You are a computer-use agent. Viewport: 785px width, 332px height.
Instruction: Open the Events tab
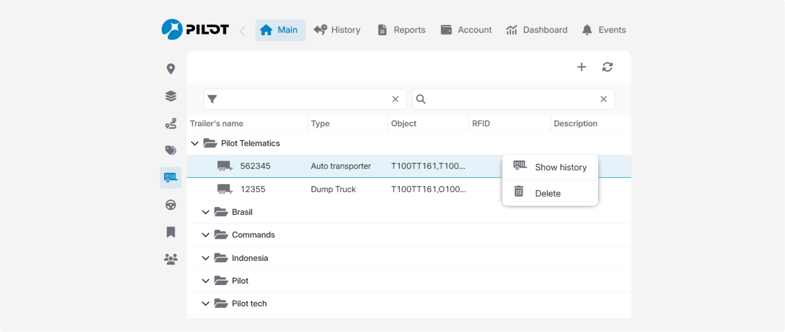603,30
